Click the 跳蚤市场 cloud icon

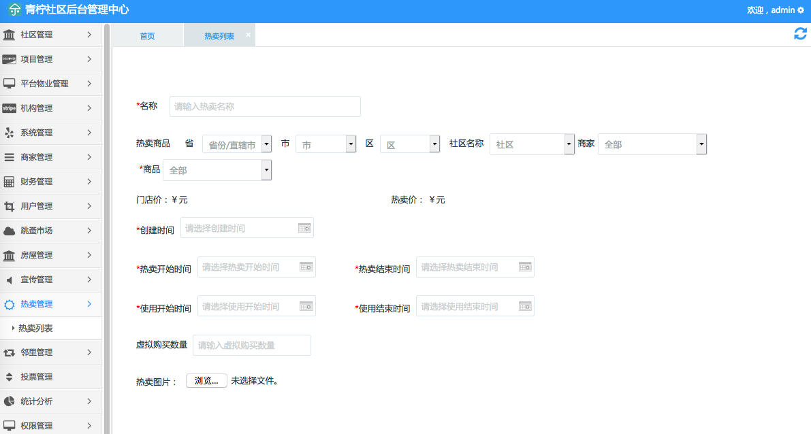tap(9, 231)
